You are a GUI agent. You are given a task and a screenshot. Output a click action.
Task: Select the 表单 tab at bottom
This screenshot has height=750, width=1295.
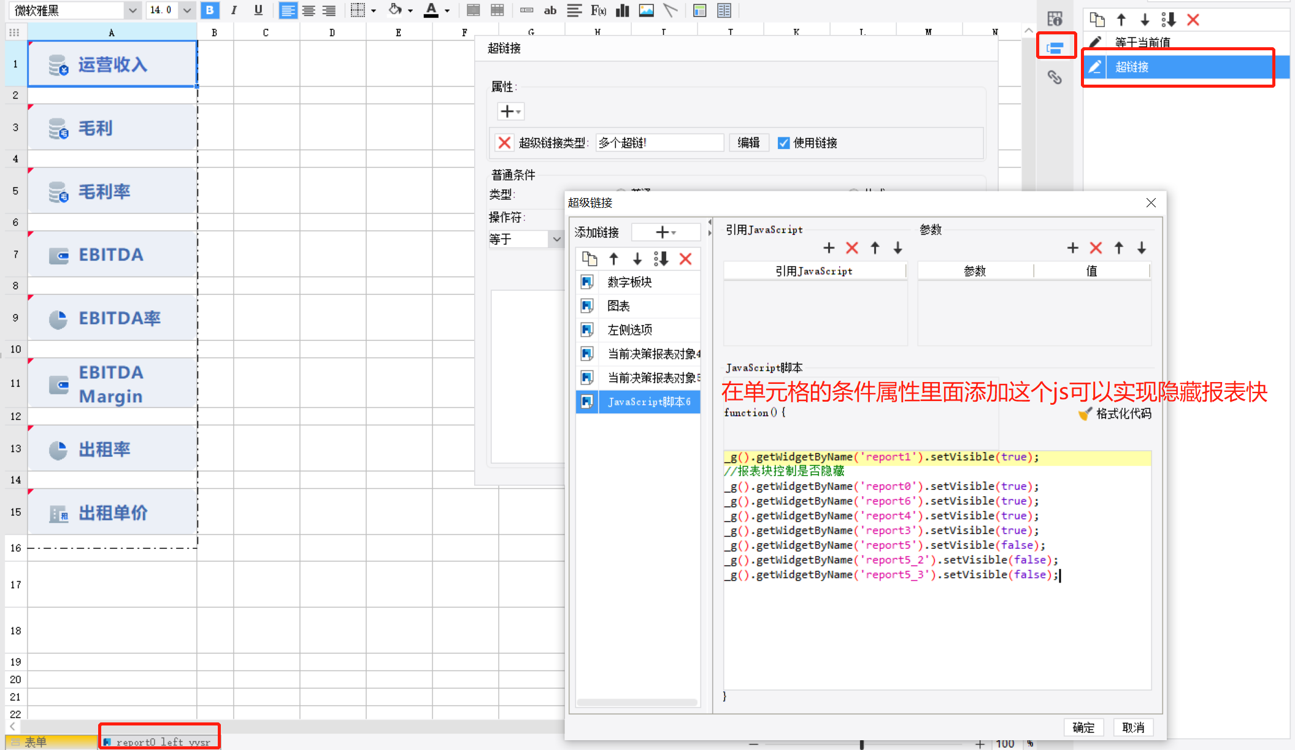36,741
